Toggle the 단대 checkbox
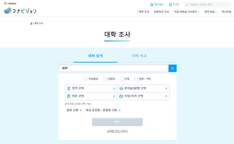234x144 pixels. [x=122, y=79]
